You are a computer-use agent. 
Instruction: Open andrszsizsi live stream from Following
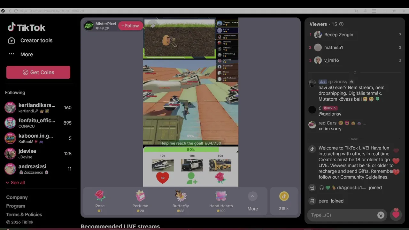(38, 169)
